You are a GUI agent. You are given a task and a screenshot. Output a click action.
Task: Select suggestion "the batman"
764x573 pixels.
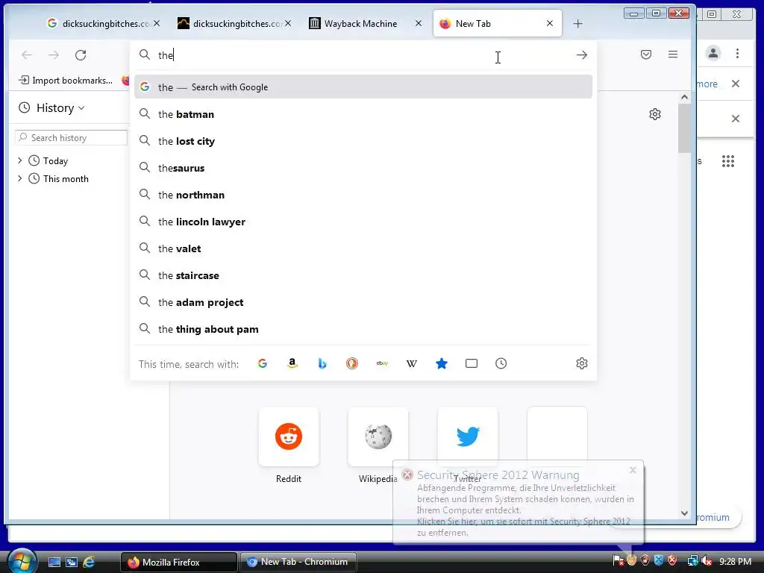click(363, 114)
